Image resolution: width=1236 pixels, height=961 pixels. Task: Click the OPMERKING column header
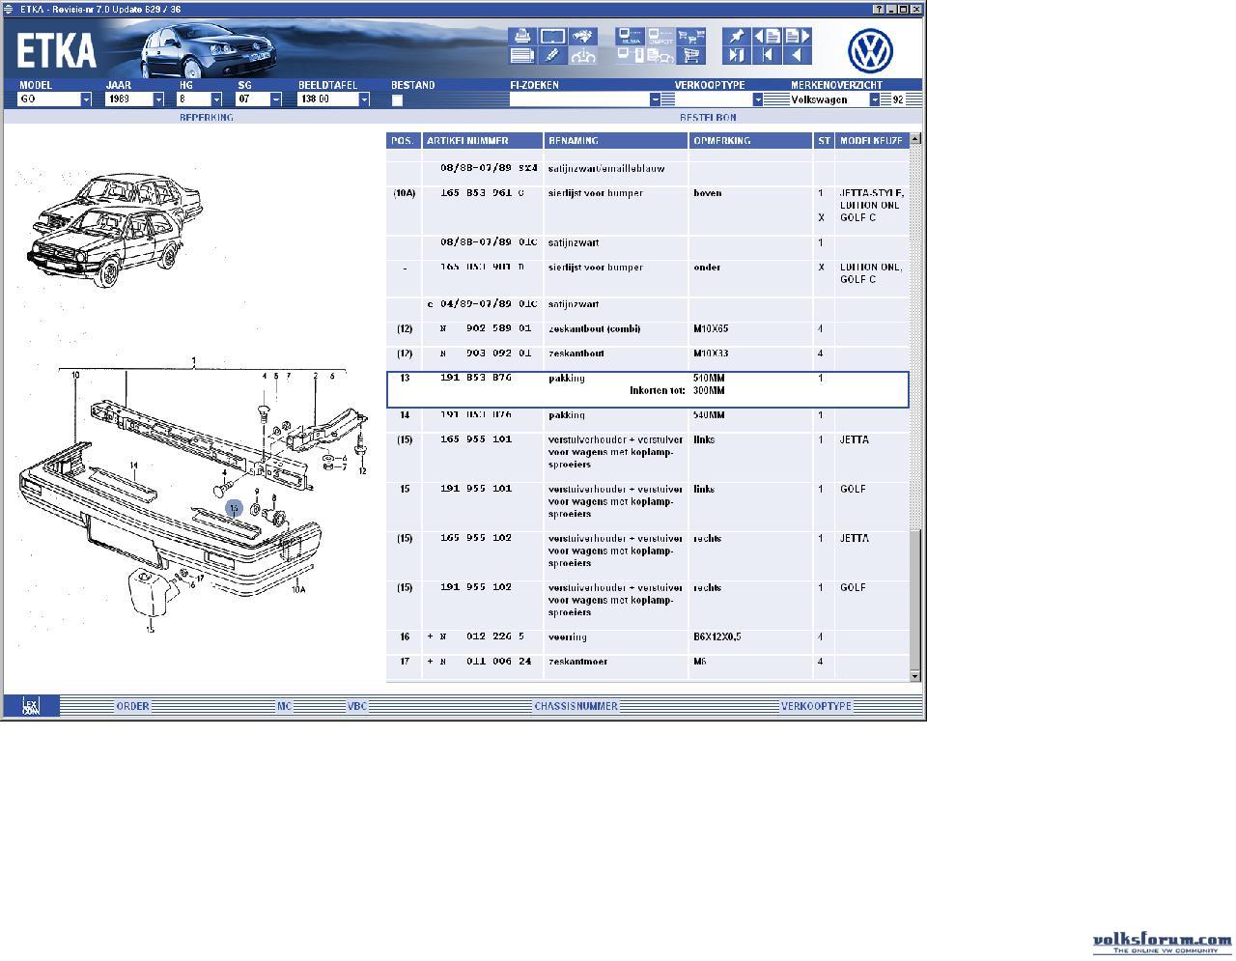click(x=750, y=140)
